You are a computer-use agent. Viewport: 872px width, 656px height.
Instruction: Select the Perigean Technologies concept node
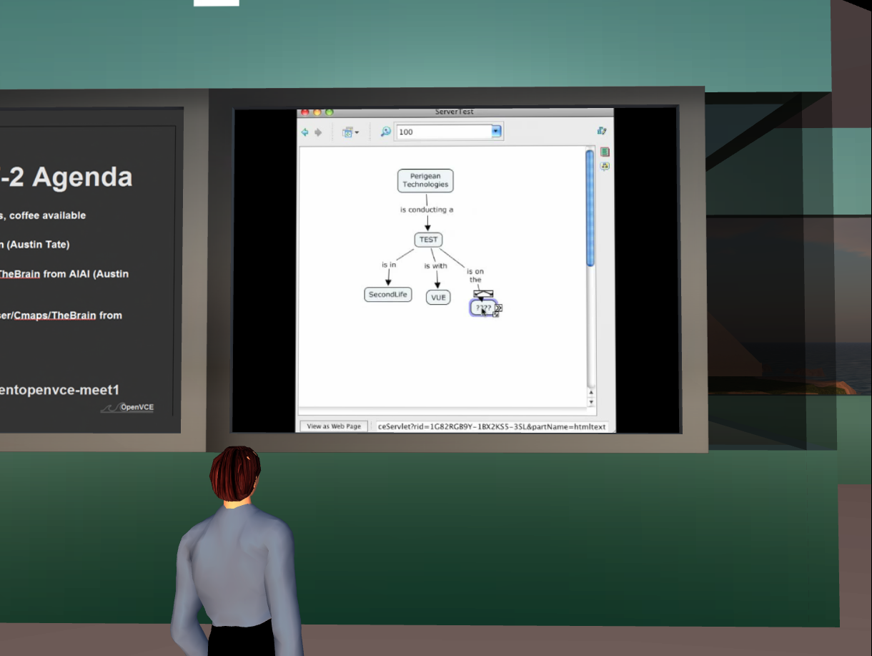(x=425, y=180)
